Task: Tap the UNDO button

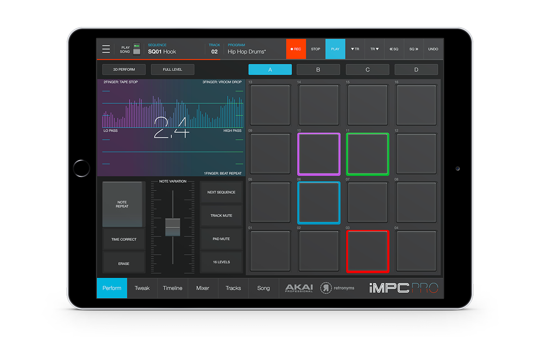Action: coord(433,49)
